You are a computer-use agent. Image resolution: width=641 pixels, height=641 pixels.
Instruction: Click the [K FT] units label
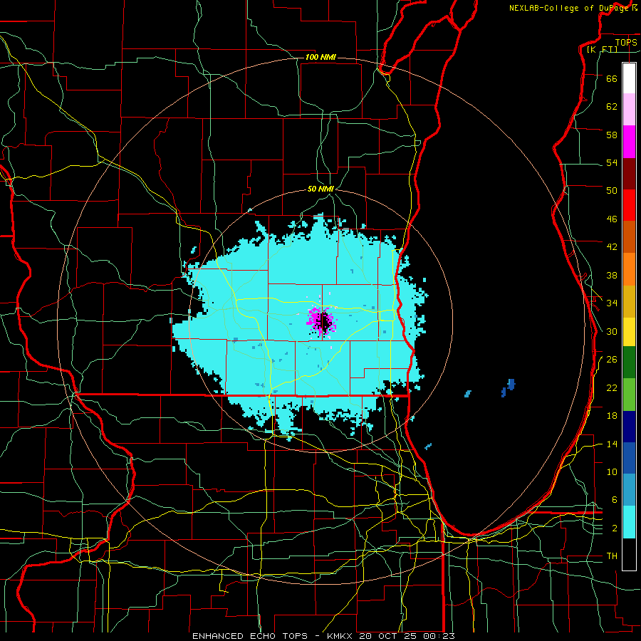click(x=602, y=49)
